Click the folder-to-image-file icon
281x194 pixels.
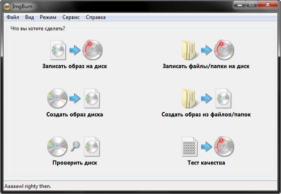pos(206,98)
